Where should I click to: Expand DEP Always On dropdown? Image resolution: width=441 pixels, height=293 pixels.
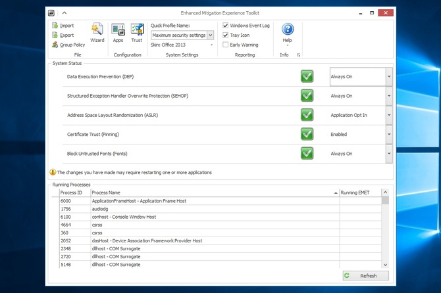(x=389, y=77)
